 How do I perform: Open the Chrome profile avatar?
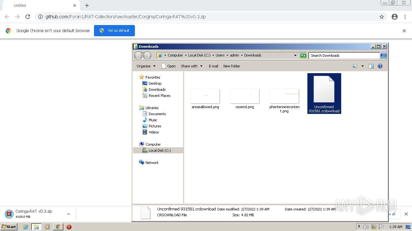coord(395,17)
